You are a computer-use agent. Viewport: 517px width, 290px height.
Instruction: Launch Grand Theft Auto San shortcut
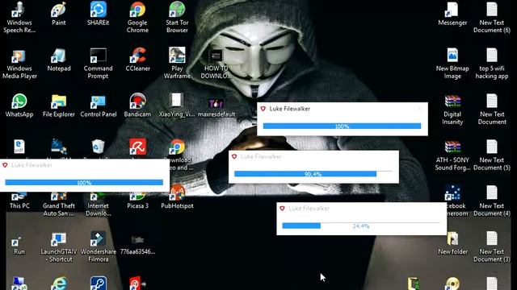tap(59, 205)
